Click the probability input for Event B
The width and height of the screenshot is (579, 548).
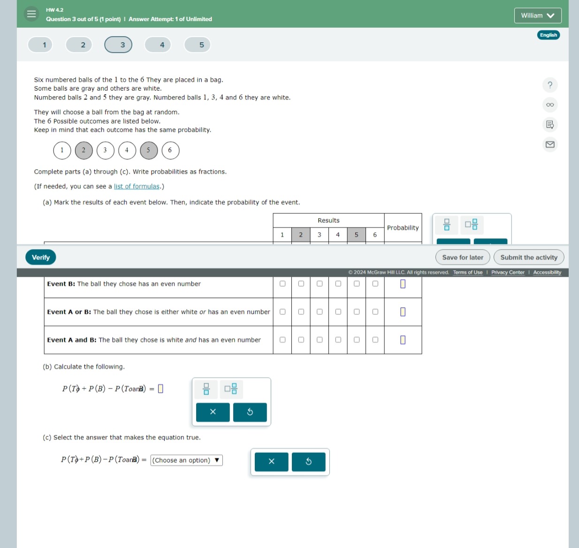(x=403, y=283)
